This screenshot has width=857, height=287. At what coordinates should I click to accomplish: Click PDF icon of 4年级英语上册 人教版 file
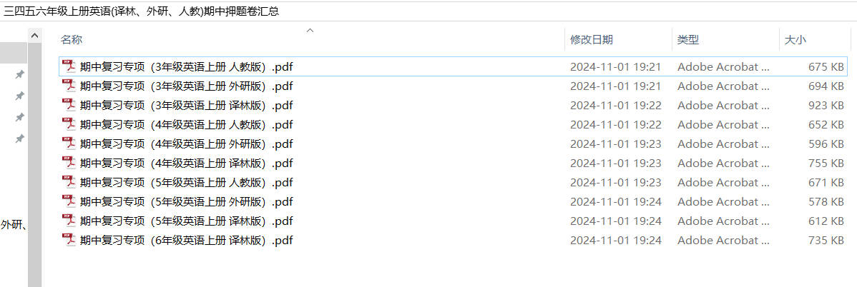[x=69, y=124]
